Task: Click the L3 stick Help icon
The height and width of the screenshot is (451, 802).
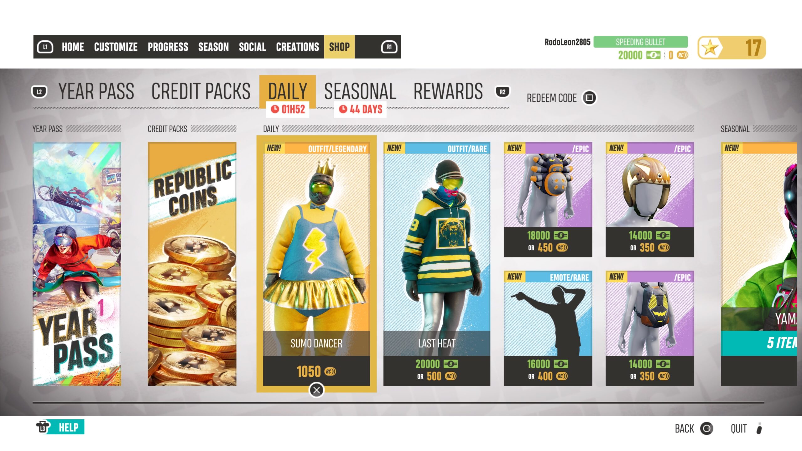Action: pyautogui.click(x=43, y=427)
